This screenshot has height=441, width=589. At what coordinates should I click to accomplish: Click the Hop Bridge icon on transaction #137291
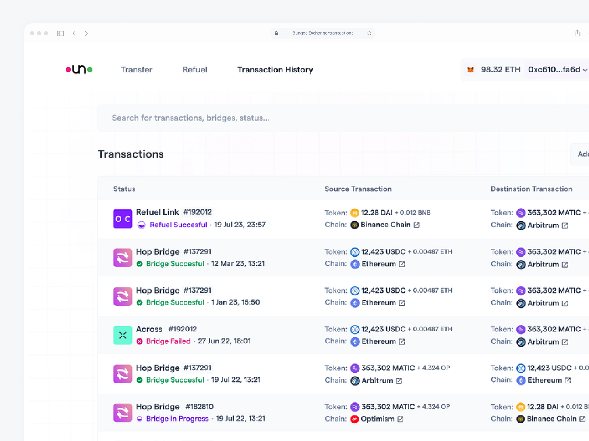coord(123,258)
